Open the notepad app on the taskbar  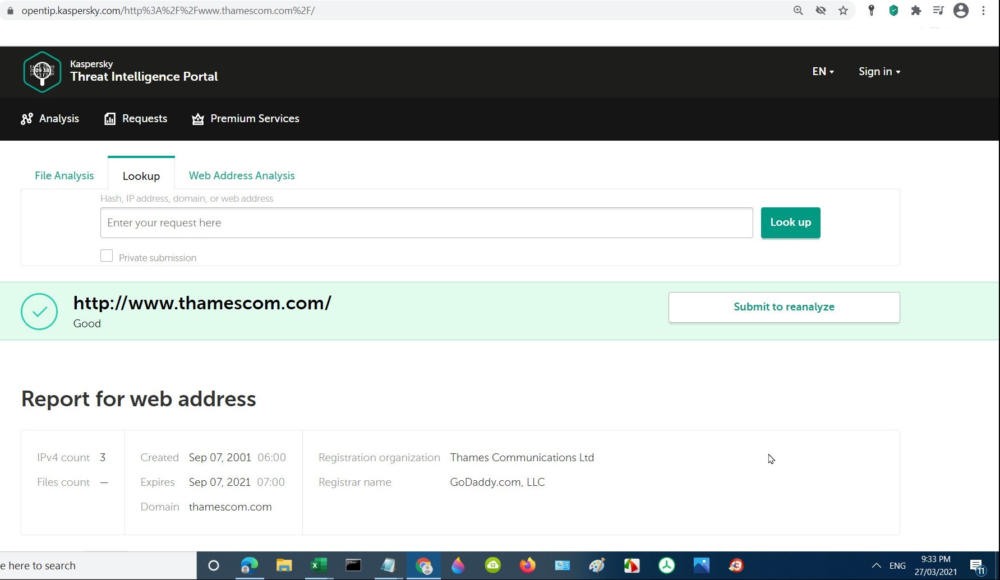point(388,565)
